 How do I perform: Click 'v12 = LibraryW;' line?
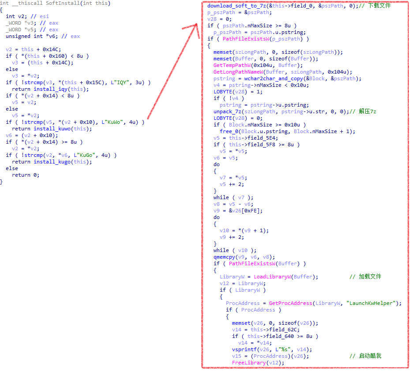click(243, 283)
